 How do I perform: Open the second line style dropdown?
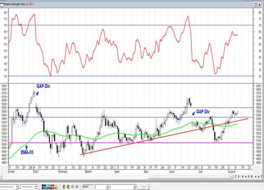click(x=36, y=187)
